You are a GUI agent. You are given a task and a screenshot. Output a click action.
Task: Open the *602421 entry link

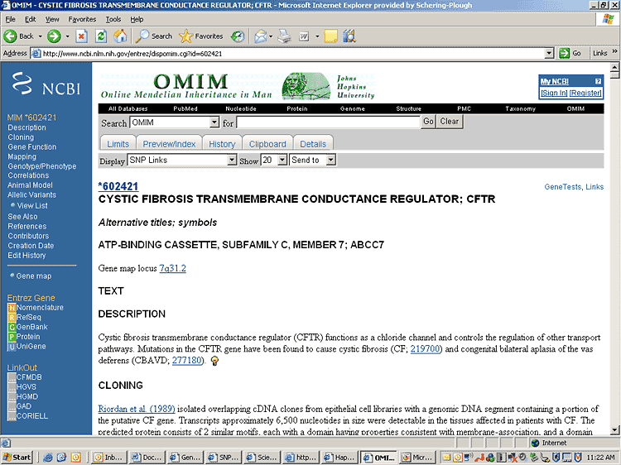[118, 186]
